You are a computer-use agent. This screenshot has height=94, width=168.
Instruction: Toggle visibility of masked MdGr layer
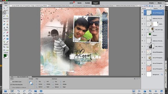click(142, 24)
